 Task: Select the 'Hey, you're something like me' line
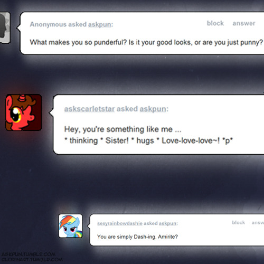(122, 129)
